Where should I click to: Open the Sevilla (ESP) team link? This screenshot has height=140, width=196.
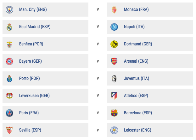(30, 130)
